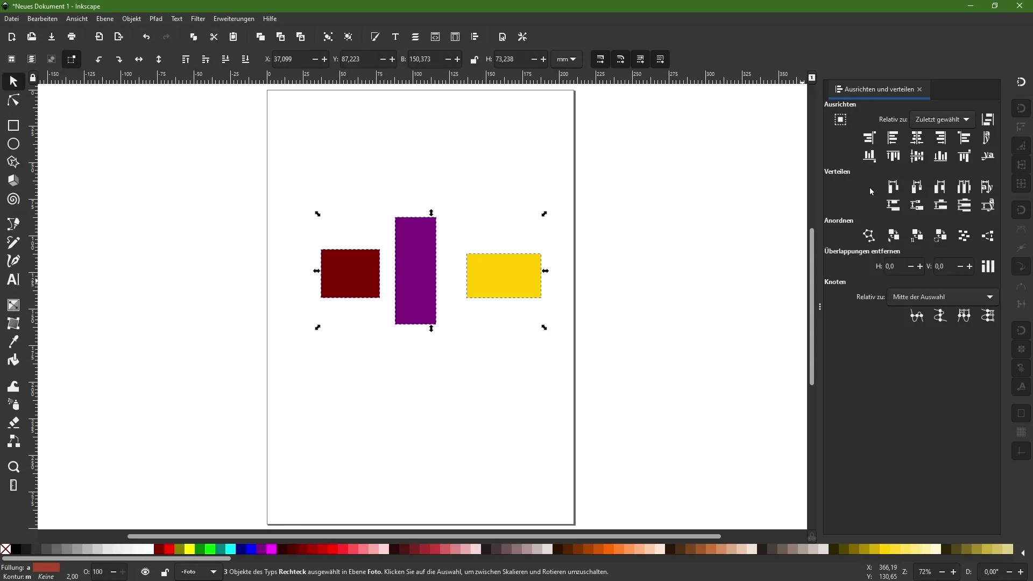Open the Erweiterungen menu
1033x581 pixels.
coord(234,19)
